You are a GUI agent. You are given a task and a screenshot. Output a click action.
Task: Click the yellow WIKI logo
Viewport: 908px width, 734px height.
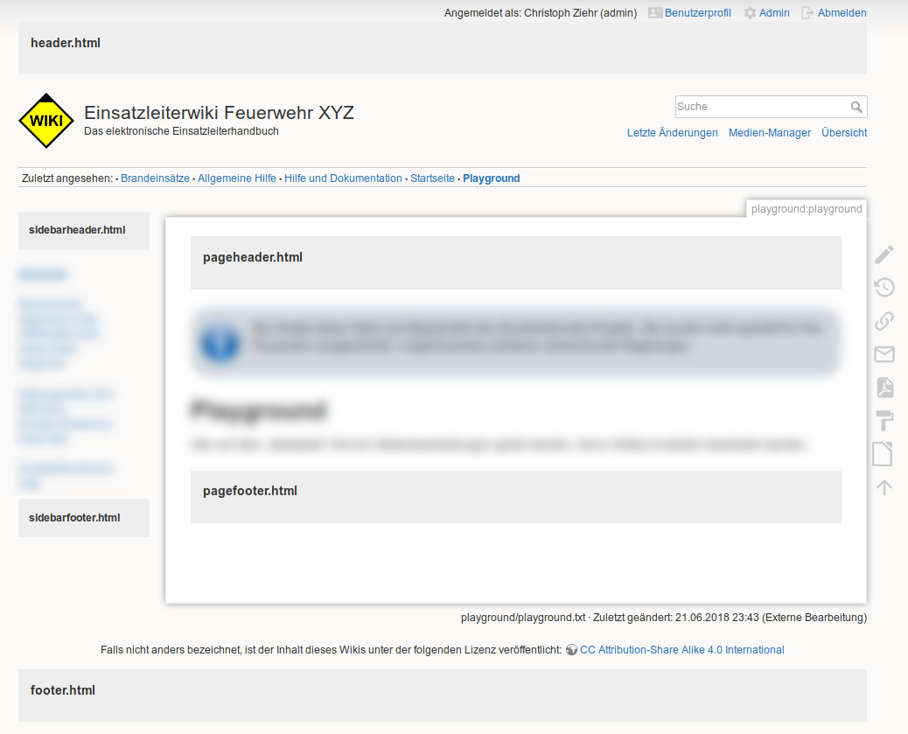[x=45, y=121]
